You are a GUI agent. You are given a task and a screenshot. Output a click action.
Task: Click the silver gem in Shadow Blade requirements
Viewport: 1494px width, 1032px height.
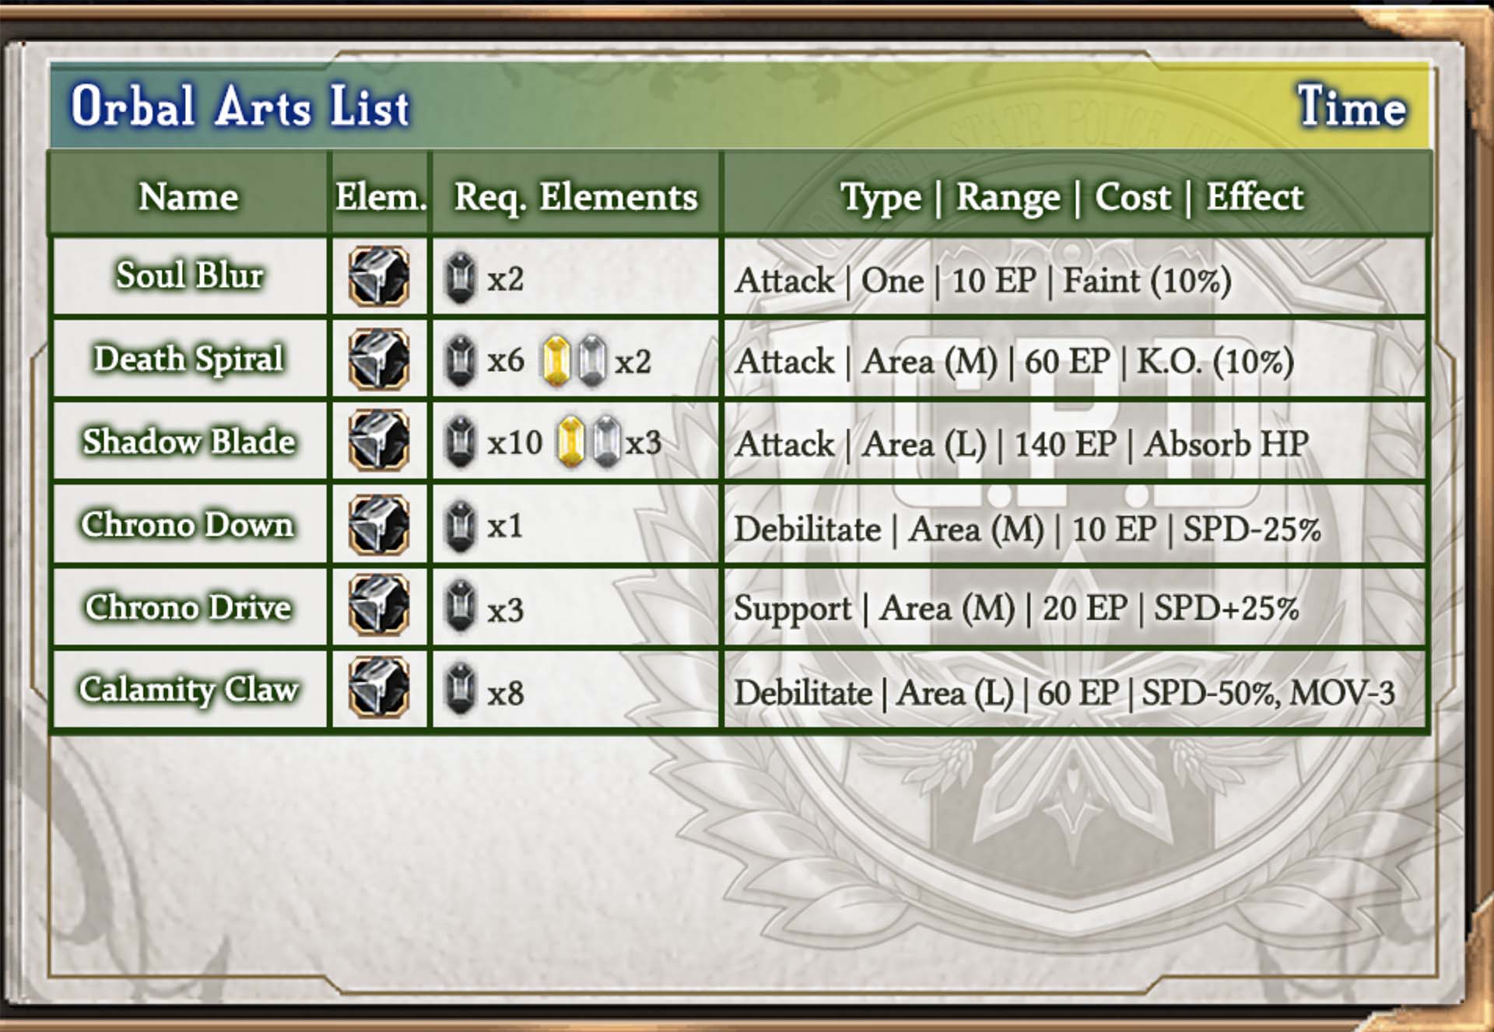[607, 442]
